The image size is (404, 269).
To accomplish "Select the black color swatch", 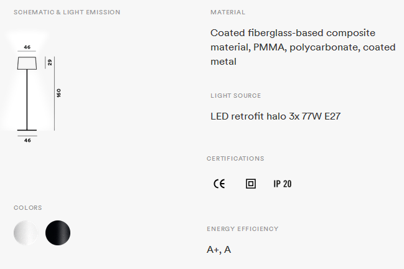I will pos(58,233).
